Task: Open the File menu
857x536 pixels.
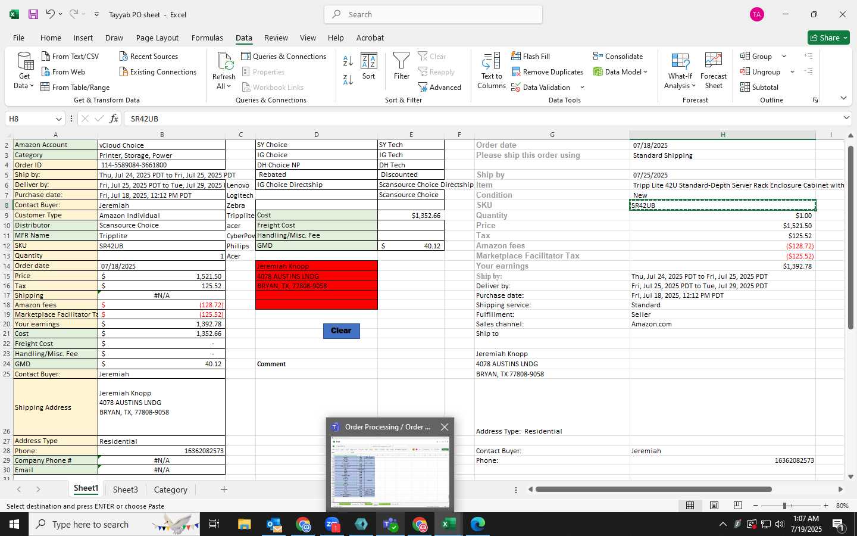Action: click(18, 38)
